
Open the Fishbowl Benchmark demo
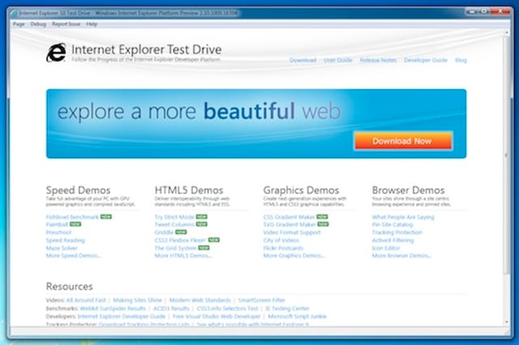tap(72, 217)
